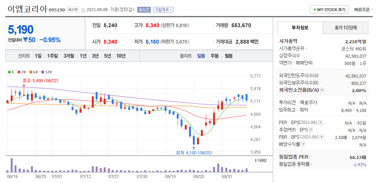The height and width of the screenshot is (183, 378).
Task: Select the 5년 line chart period
Action: (108, 56)
